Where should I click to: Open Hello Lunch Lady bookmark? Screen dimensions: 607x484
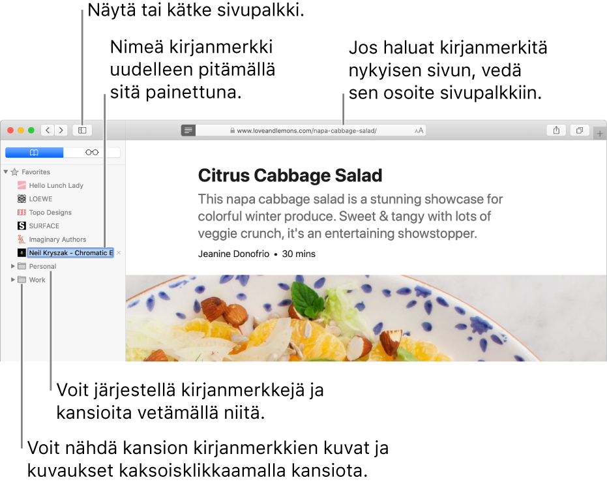point(56,185)
